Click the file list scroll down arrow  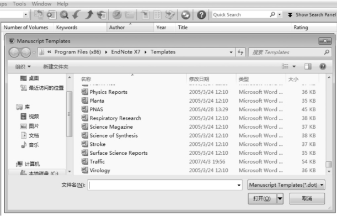point(329,171)
